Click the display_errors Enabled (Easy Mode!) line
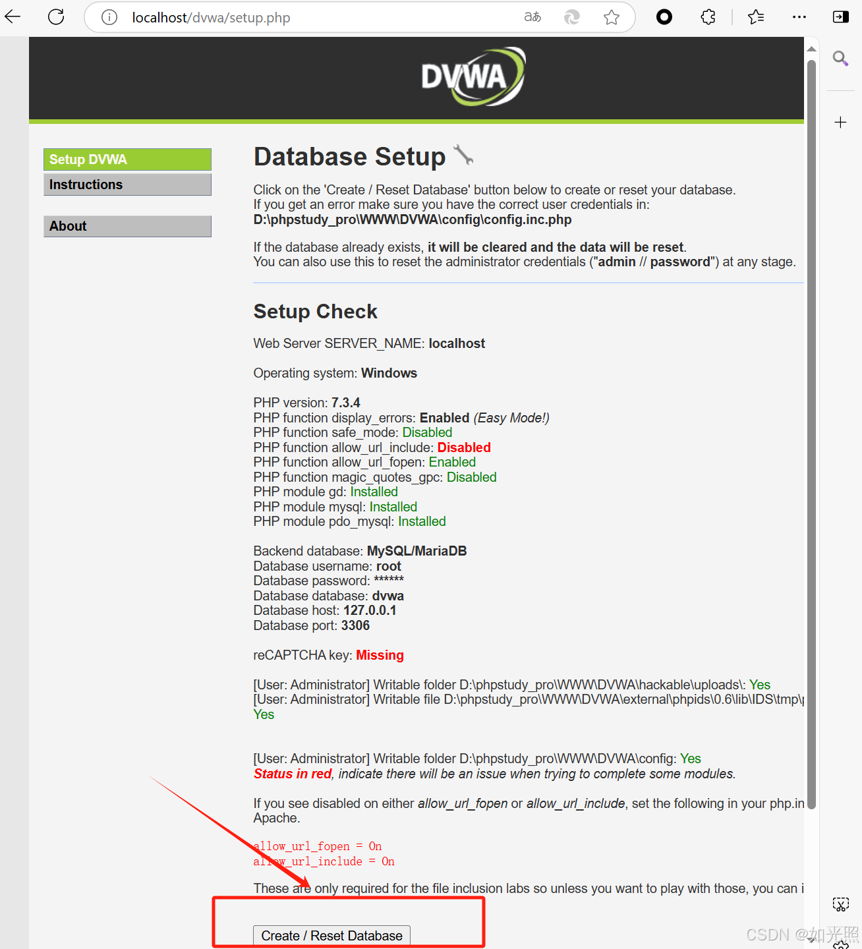The image size is (862, 949). pyautogui.click(x=401, y=418)
